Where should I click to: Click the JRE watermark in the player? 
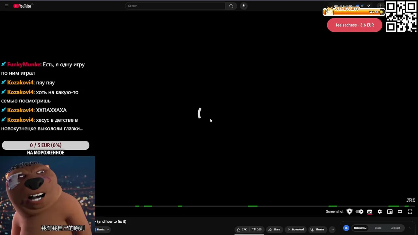pyautogui.click(x=411, y=200)
